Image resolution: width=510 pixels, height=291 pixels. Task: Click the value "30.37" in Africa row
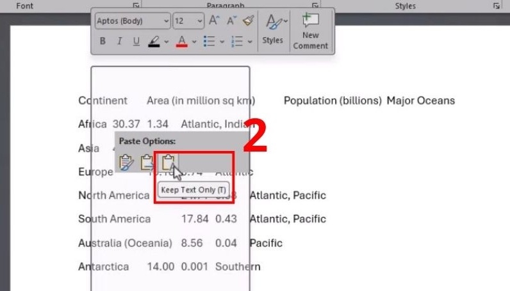pos(126,124)
